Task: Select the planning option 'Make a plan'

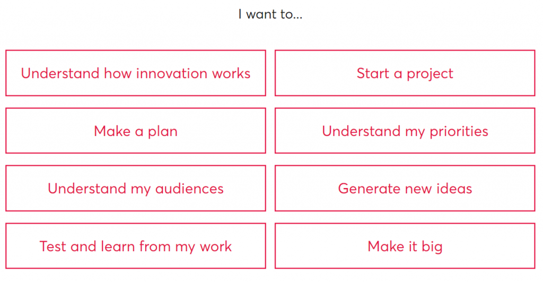Action: pos(136,131)
